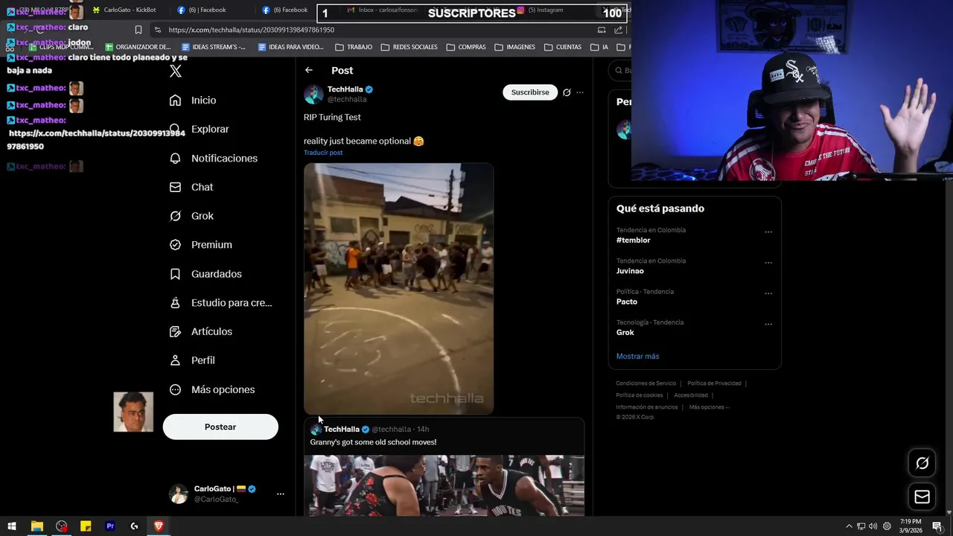Viewport: 953px width, 536px height.
Task: Open the REDES SOCIALES bookmarks folder
Action: click(409, 47)
